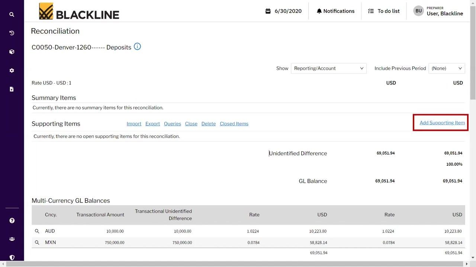Open the settings gear in sidebar
This screenshot has width=476, height=267.
[12, 70]
